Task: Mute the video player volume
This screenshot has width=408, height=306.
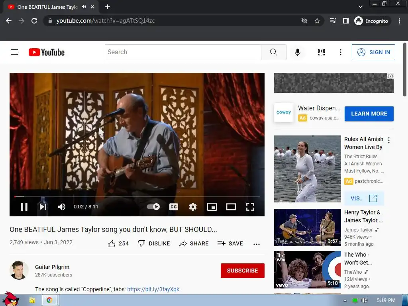Action: 62,207
